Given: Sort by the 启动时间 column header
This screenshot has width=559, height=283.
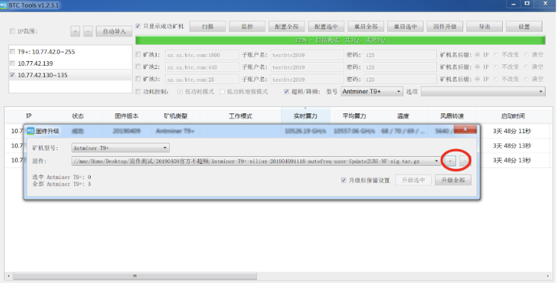Looking at the screenshot, I should point(513,116).
